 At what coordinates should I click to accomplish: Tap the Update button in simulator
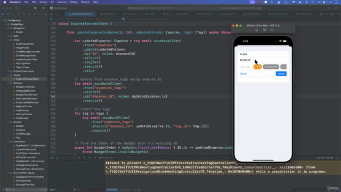click(x=281, y=74)
